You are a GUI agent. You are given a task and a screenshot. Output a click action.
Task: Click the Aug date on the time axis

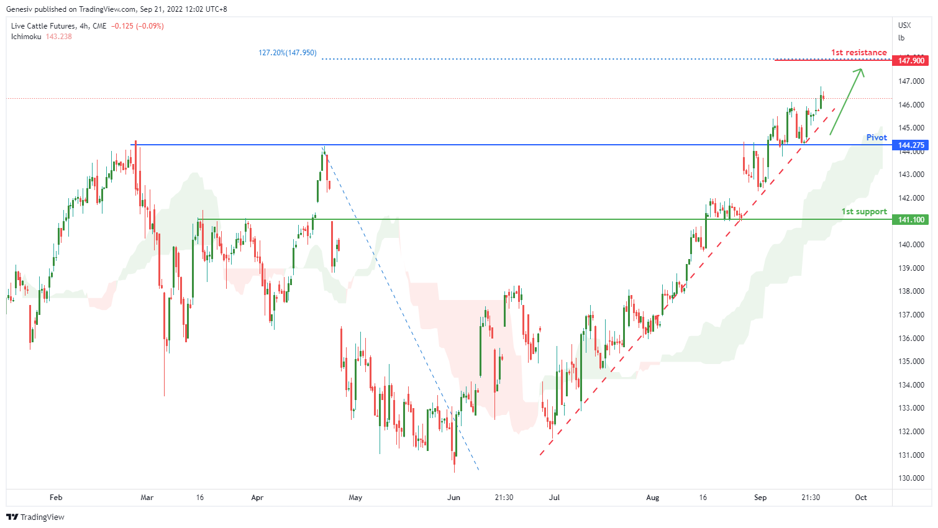coord(652,498)
